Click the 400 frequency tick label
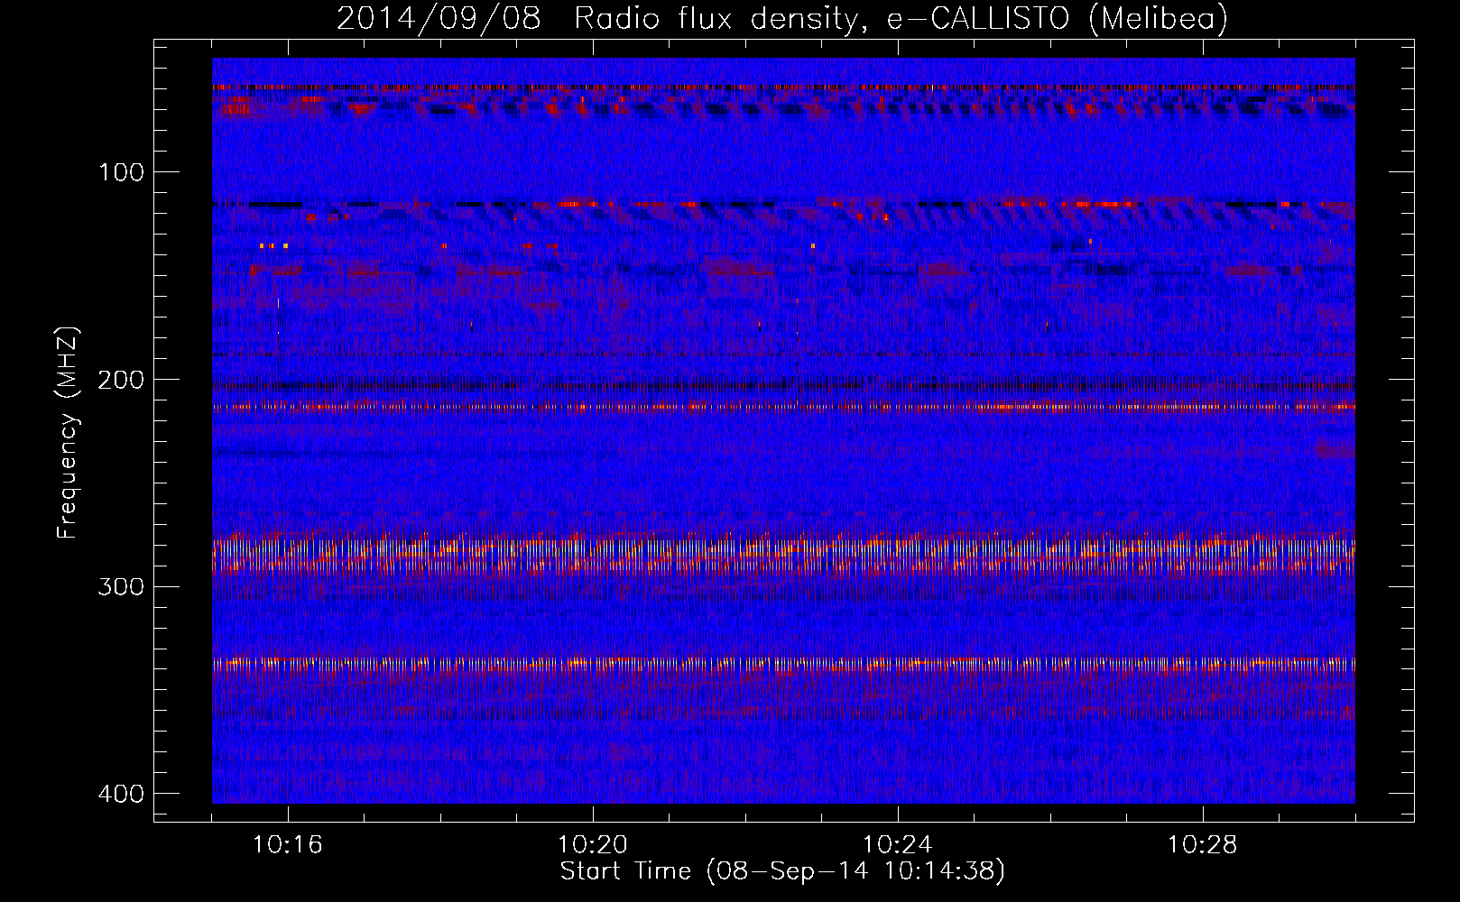This screenshot has height=902, width=1460. click(x=120, y=794)
